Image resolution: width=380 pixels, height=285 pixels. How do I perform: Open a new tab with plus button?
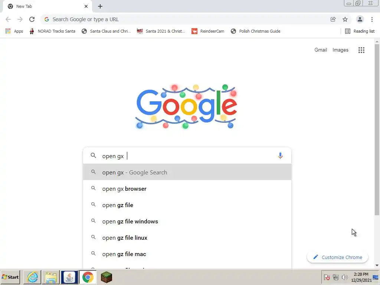coord(100,6)
